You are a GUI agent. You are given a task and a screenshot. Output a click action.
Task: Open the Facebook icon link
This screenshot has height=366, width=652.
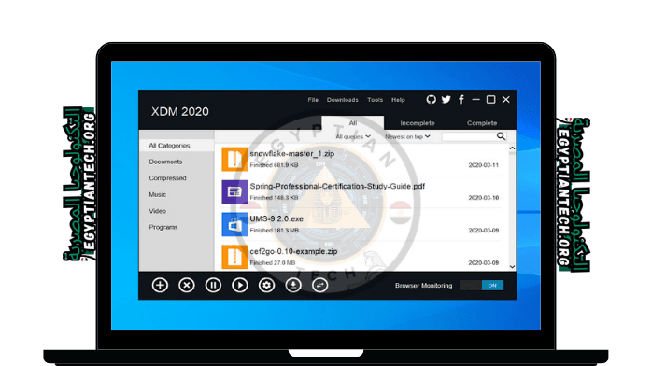click(x=461, y=99)
